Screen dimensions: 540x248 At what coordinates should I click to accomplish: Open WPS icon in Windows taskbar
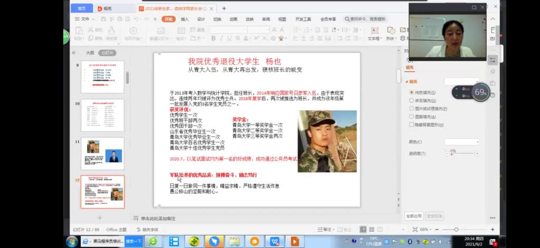tap(275, 242)
